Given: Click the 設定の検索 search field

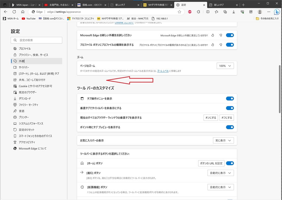Looking at the screenshot, I should [37, 40].
